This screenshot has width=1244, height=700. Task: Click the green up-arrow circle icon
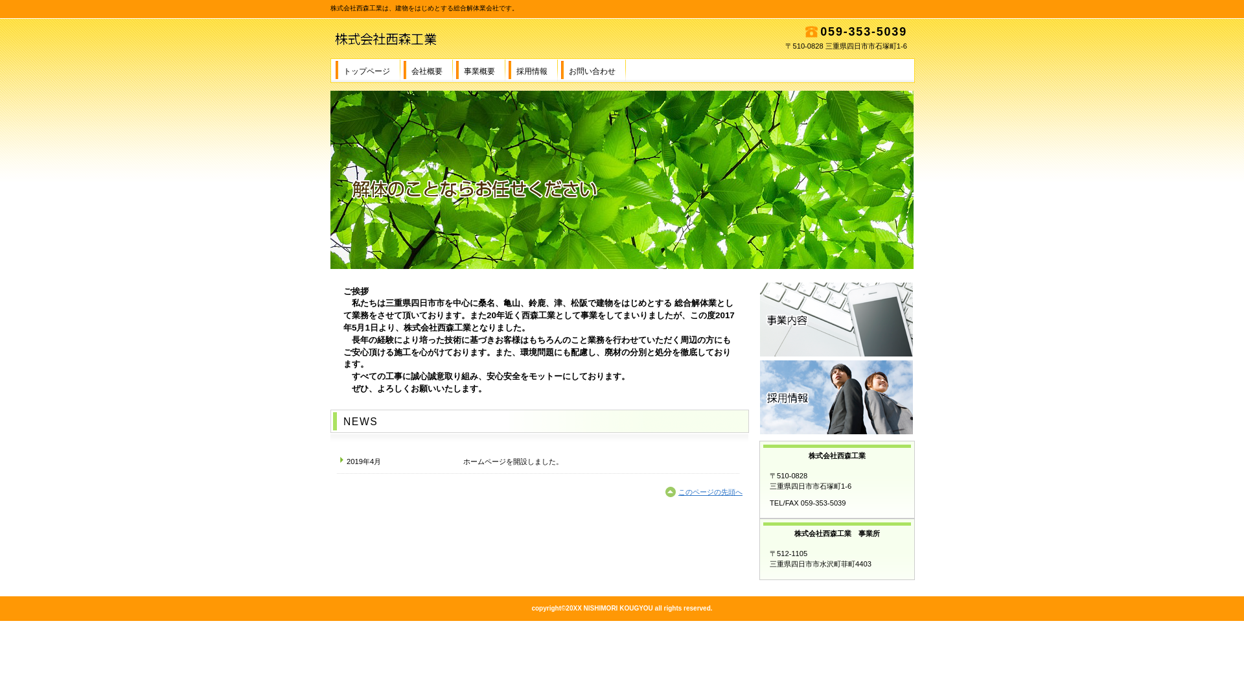(670, 492)
